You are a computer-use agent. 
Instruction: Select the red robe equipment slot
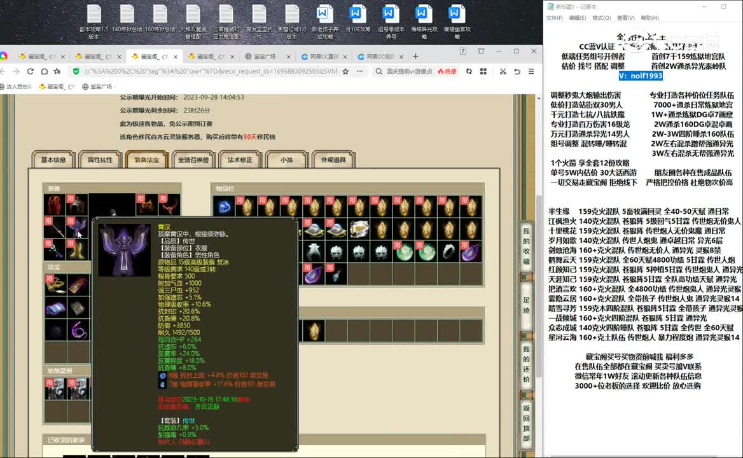coord(55,205)
